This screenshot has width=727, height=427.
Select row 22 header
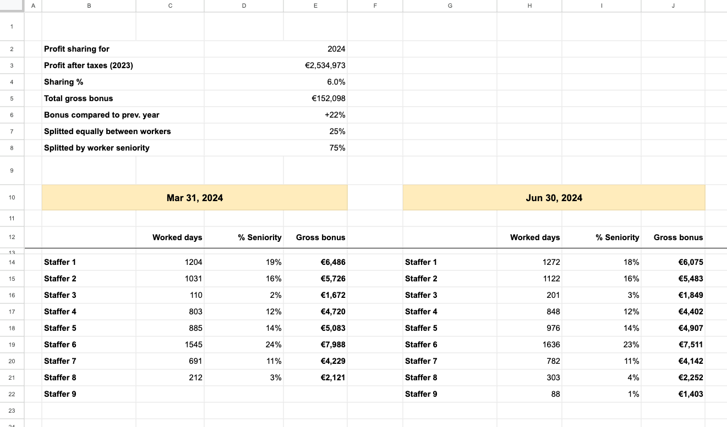click(12, 394)
